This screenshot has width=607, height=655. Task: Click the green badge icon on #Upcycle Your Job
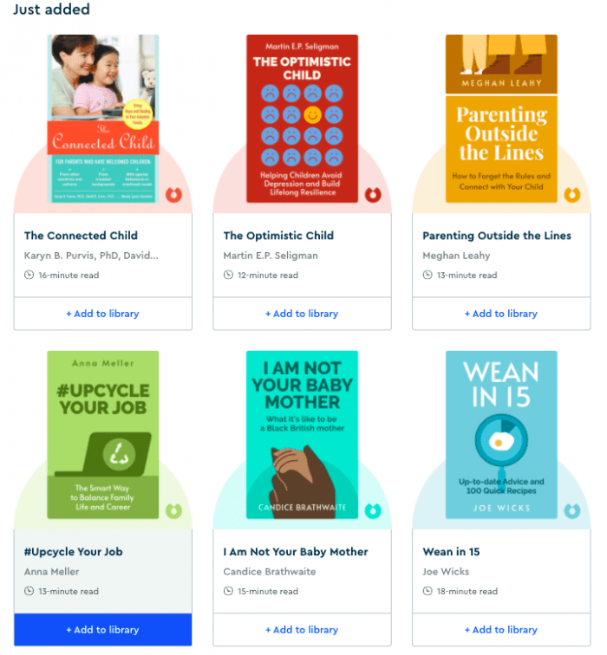tap(174, 511)
